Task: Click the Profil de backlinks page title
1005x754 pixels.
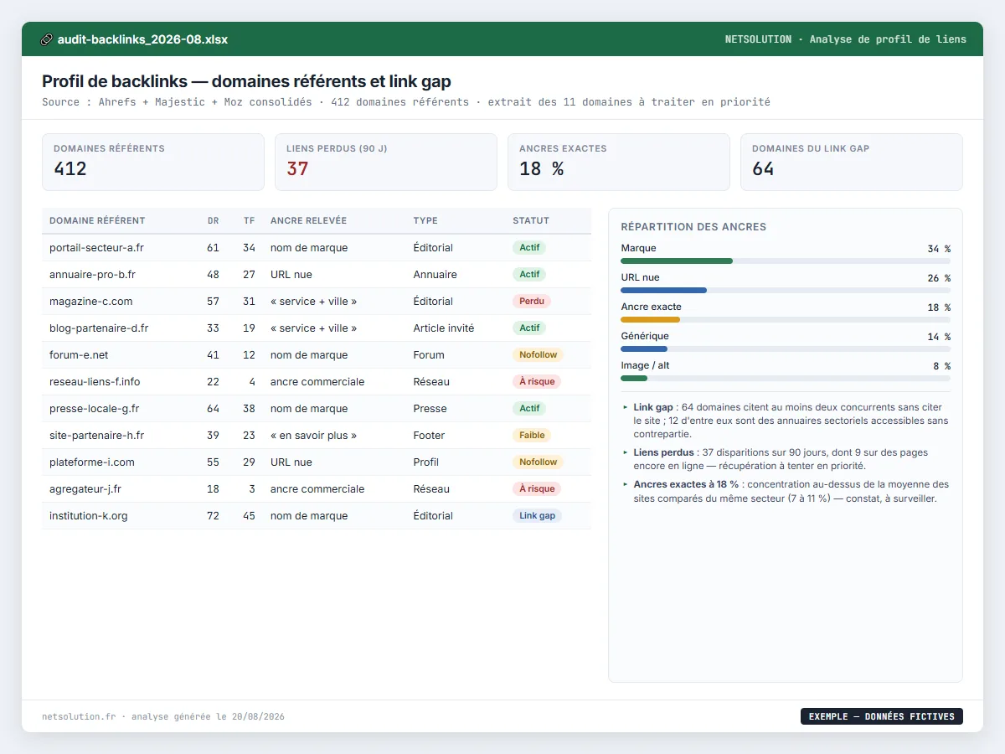Action: [246, 81]
